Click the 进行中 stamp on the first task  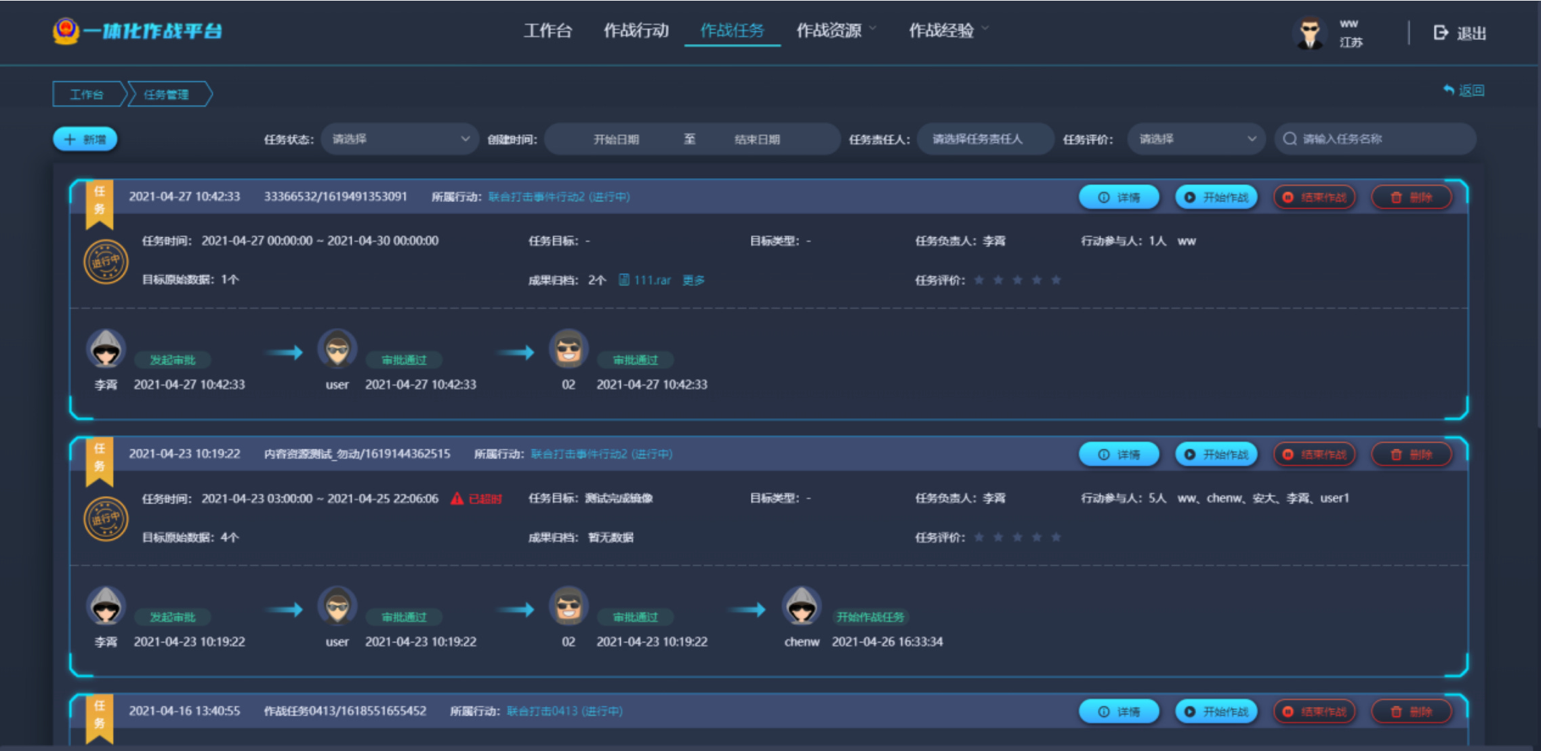(106, 262)
